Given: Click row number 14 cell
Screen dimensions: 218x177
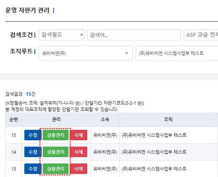Looking at the screenshot, I should (14, 152).
